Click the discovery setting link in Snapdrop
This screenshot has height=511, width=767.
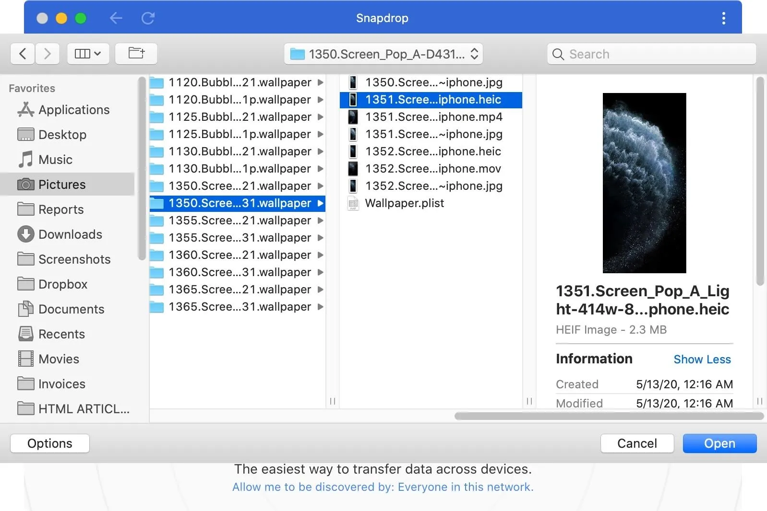pos(383,487)
